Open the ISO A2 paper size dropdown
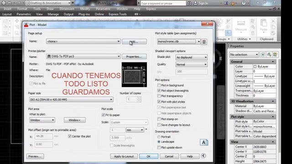Image resolution: width=292 pixels, height=164 pixels. coord(71,99)
